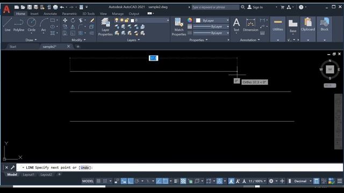Image resolution: width=344 pixels, height=193 pixels.
Task: Expand the Properties panel title
Action: click(198, 40)
